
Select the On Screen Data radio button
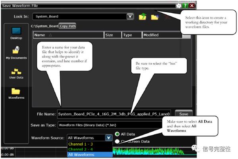[x=117, y=142]
